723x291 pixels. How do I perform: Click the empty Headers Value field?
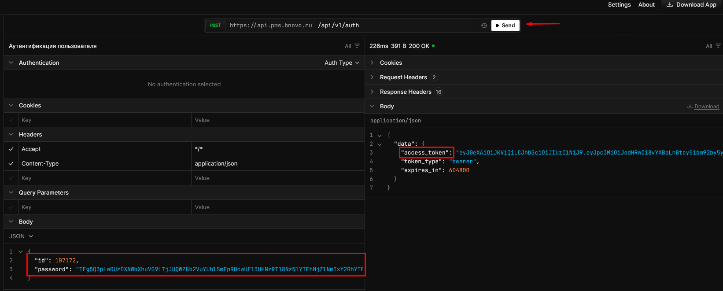click(278, 178)
